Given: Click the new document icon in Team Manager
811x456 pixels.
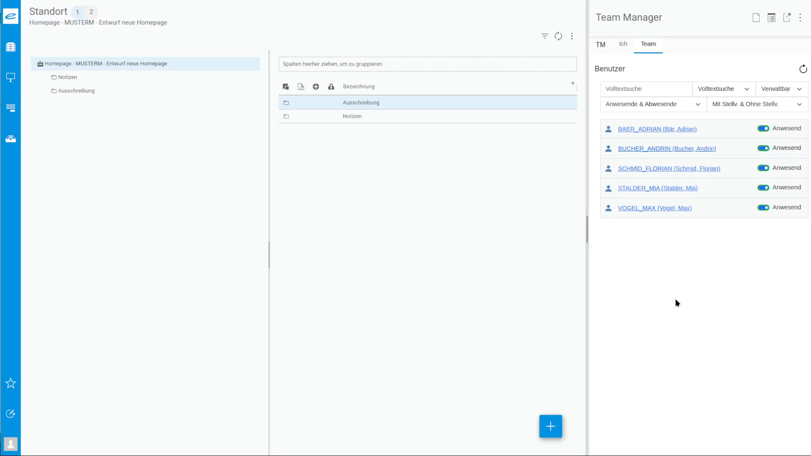Looking at the screenshot, I should (756, 18).
